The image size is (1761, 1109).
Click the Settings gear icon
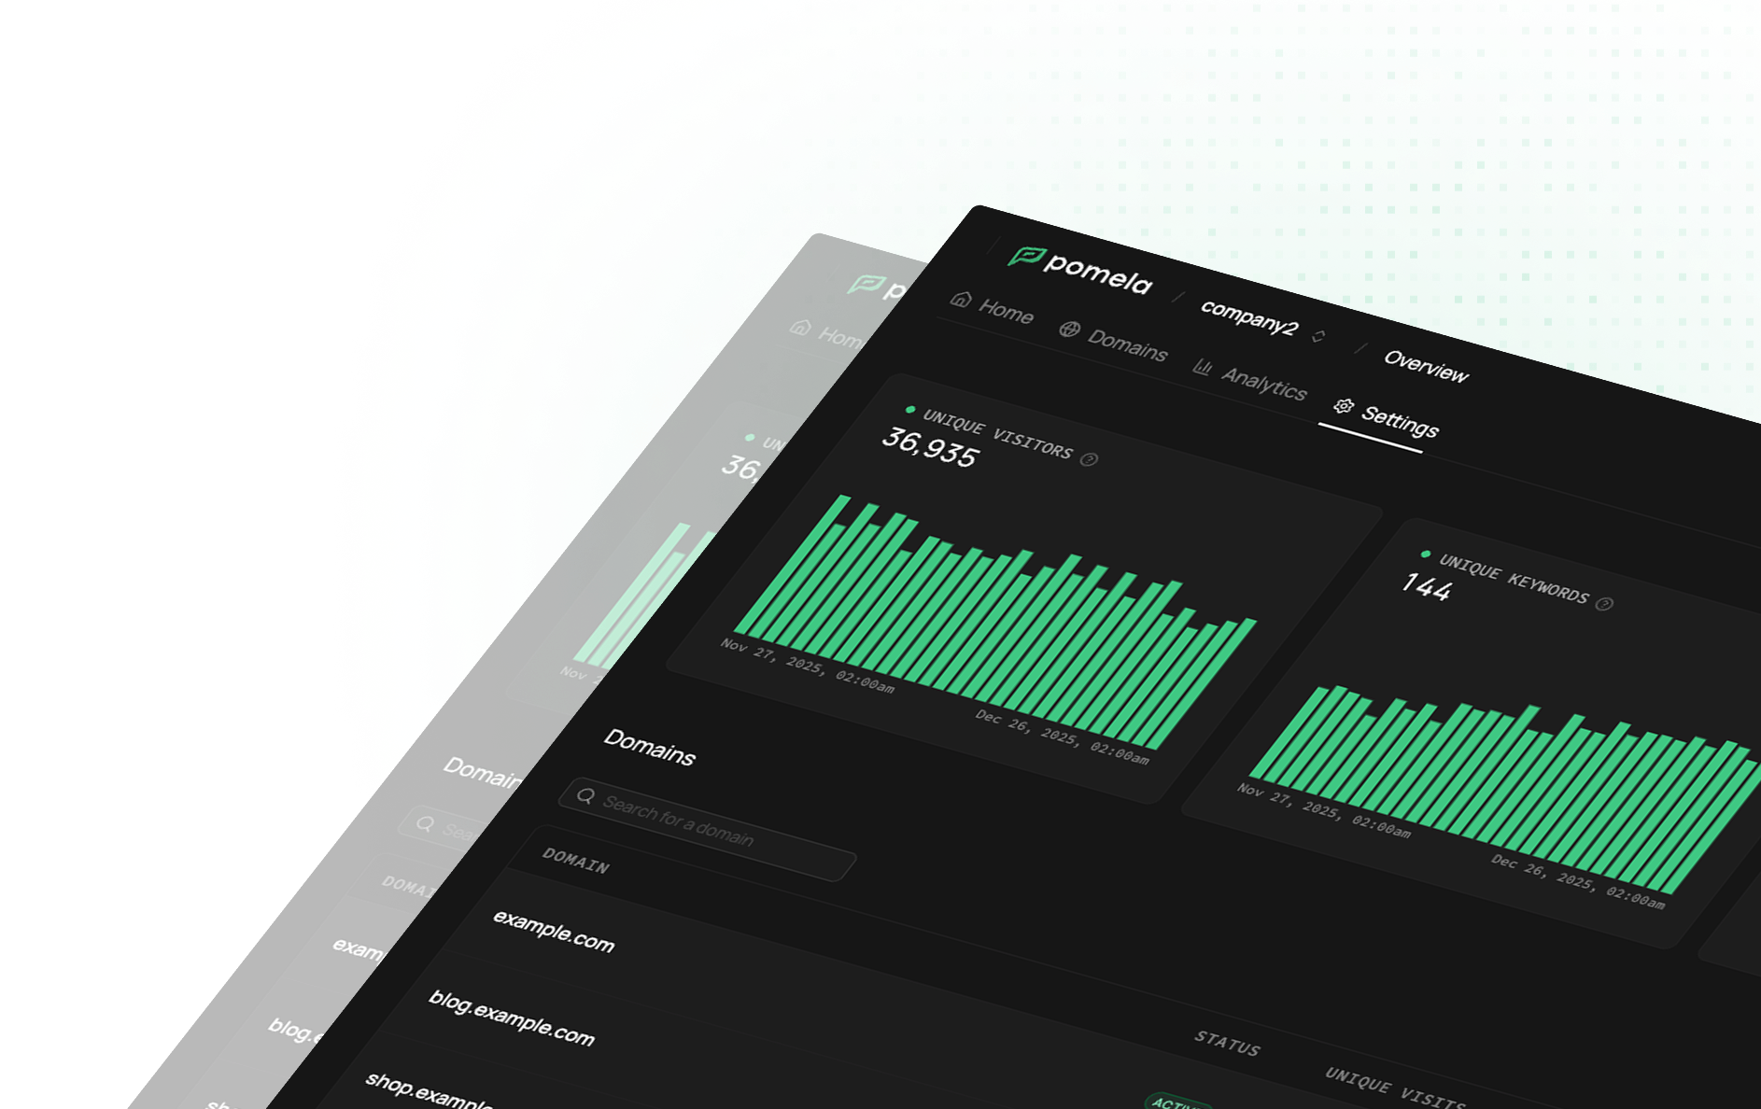pyautogui.click(x=1344, y=405)
